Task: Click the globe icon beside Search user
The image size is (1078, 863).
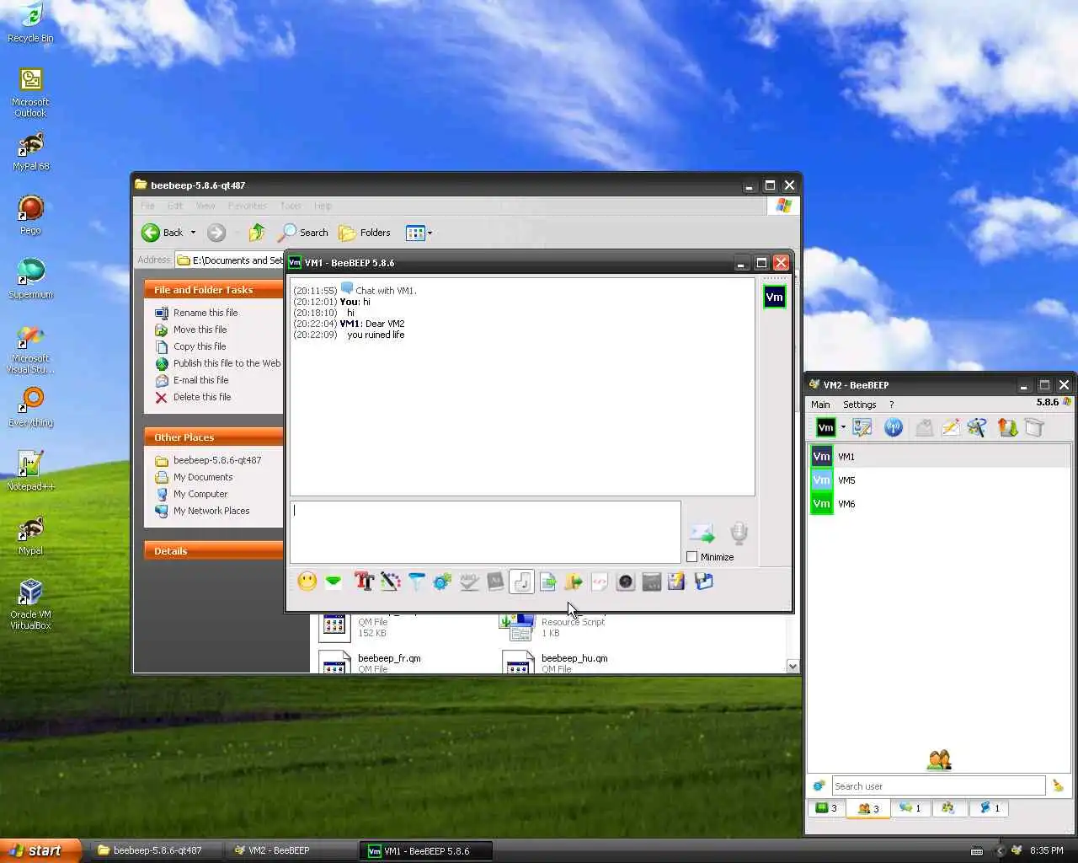Action: point(819,786)
